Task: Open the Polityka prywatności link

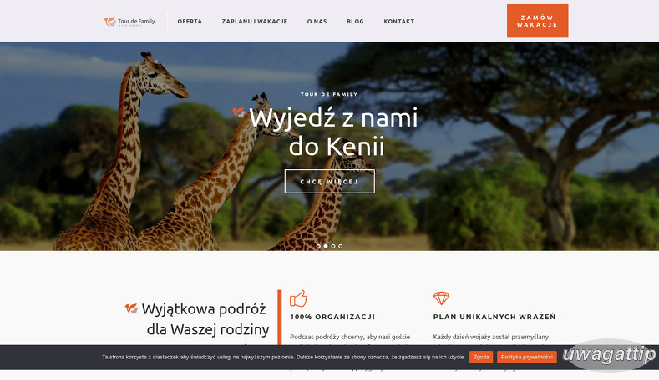Action: coord(526,357)
